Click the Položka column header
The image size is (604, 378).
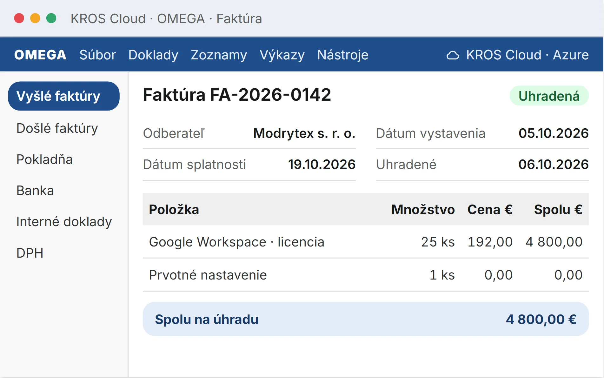[174, 210]
